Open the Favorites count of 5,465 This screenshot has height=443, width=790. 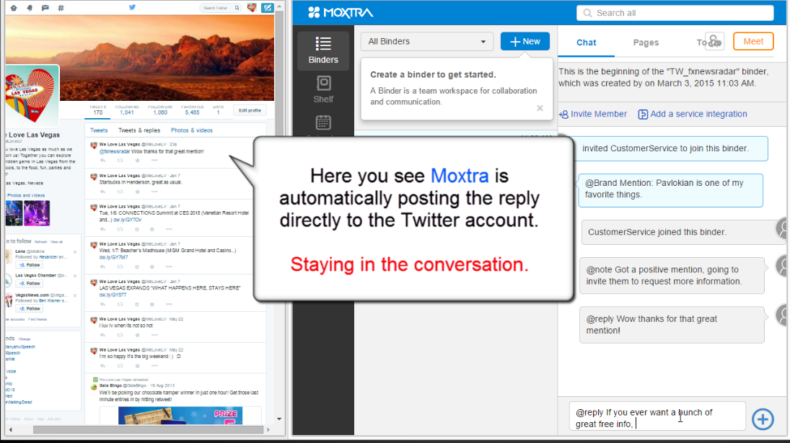point(192,110)
